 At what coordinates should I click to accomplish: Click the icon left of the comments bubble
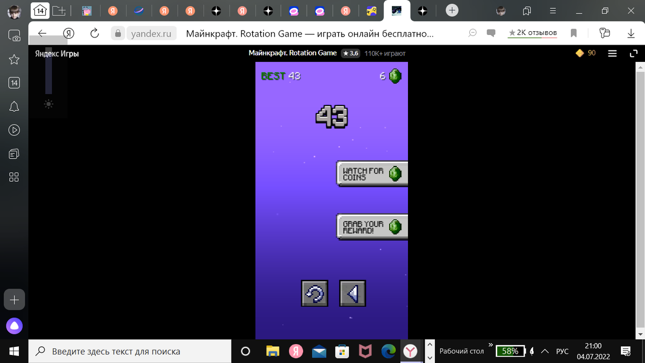(473, 33)
